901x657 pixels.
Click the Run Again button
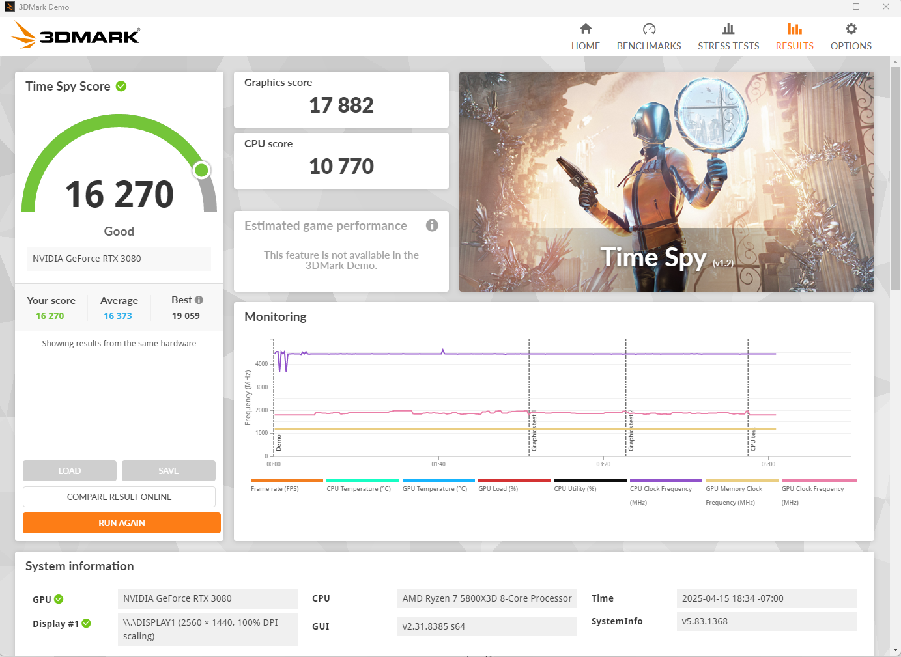tap(122, 523)
